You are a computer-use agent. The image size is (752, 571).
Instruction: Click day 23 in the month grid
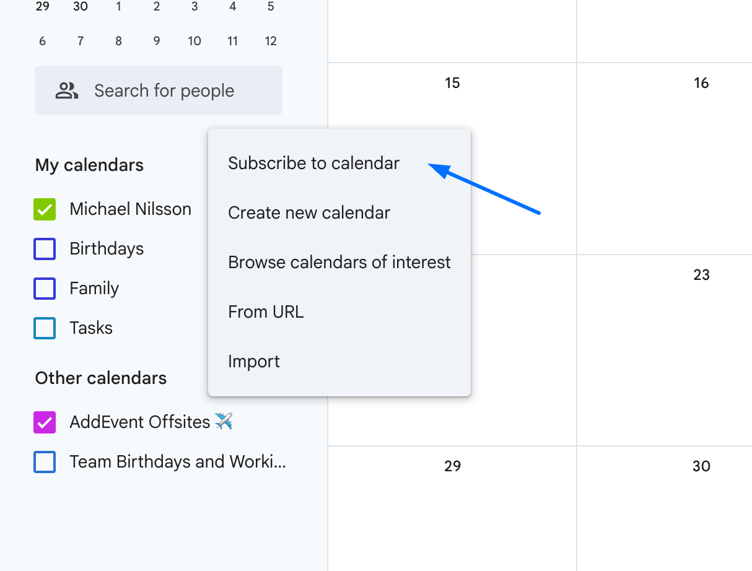click(701, 275)
